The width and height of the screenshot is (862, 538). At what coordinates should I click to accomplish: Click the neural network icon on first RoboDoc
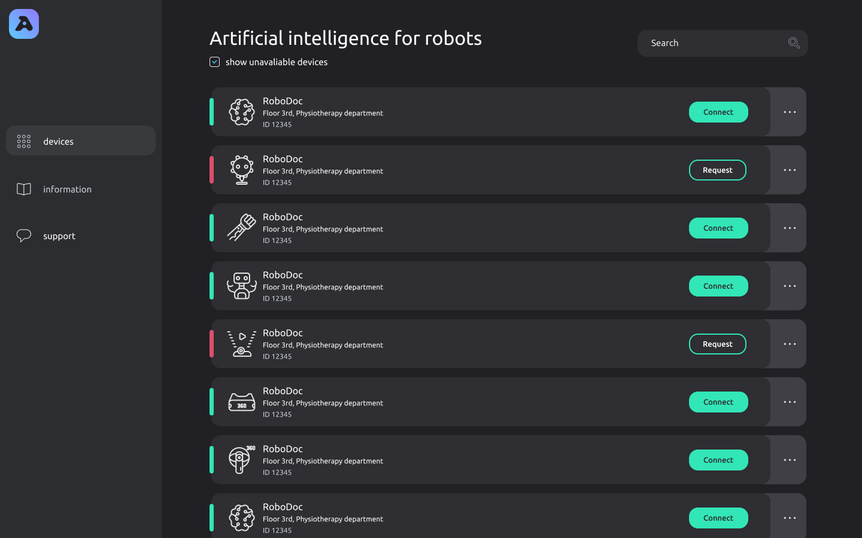[x=242, y=112]
